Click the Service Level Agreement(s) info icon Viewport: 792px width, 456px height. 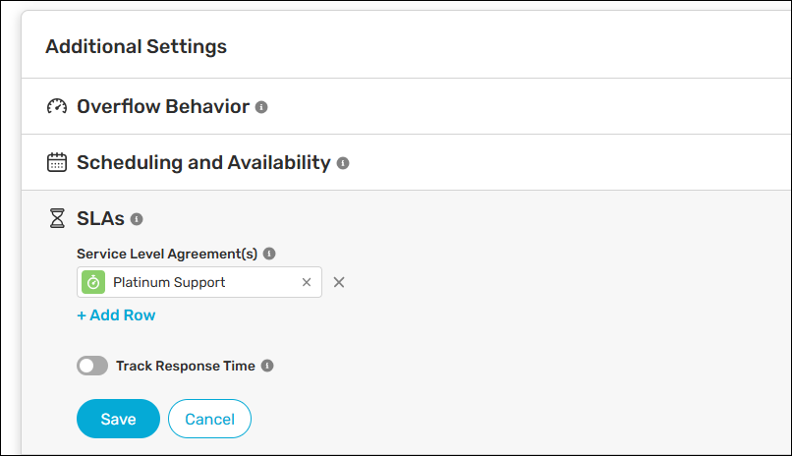[x=269, y=254]
